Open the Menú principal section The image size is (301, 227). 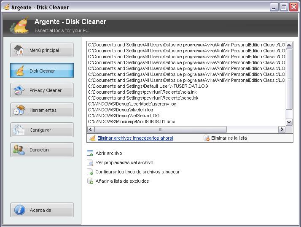(x=42, y=50)
